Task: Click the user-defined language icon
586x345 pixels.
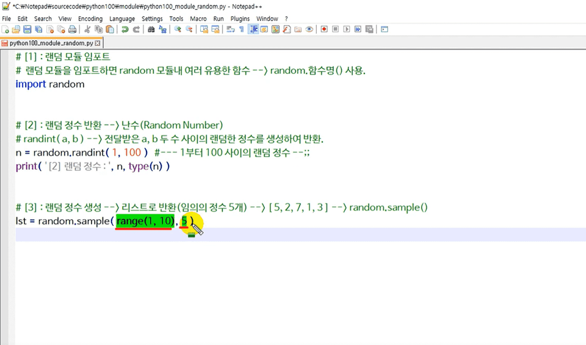Action: click(x=264, y=29)
